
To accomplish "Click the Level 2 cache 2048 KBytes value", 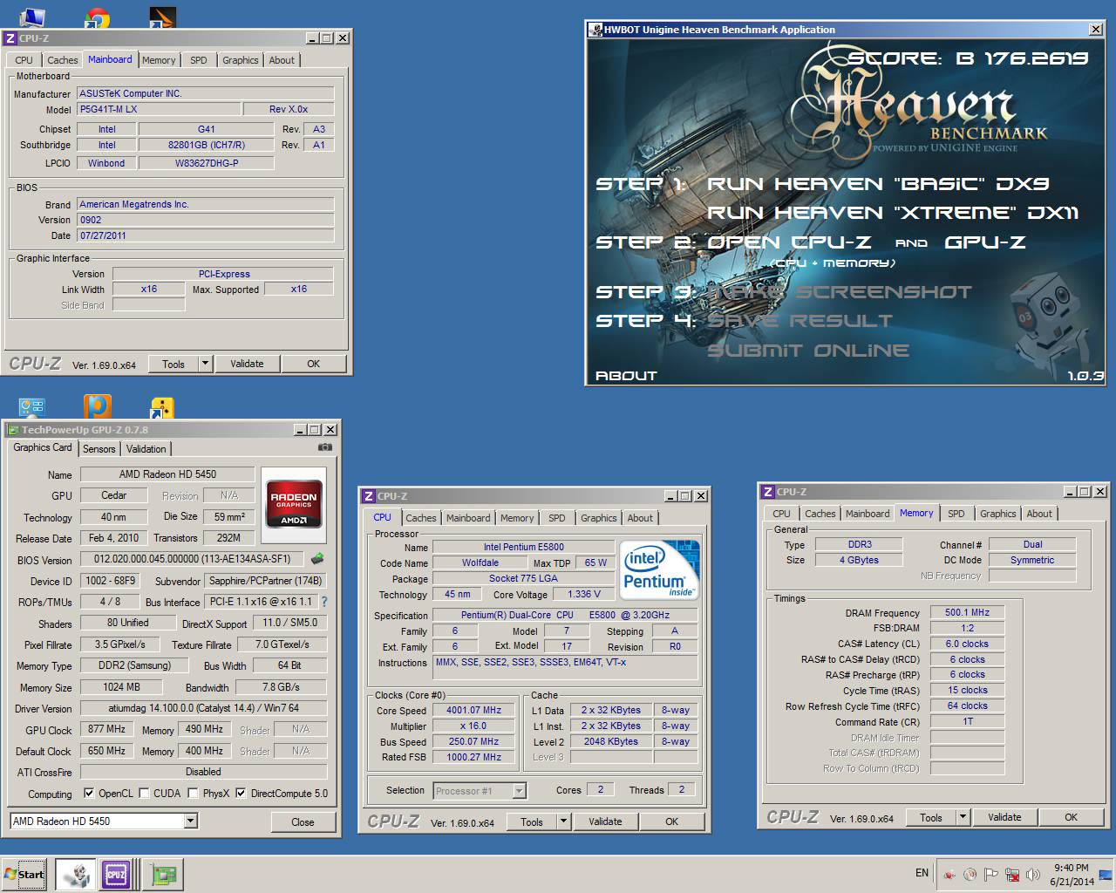I will click(611, 741).
